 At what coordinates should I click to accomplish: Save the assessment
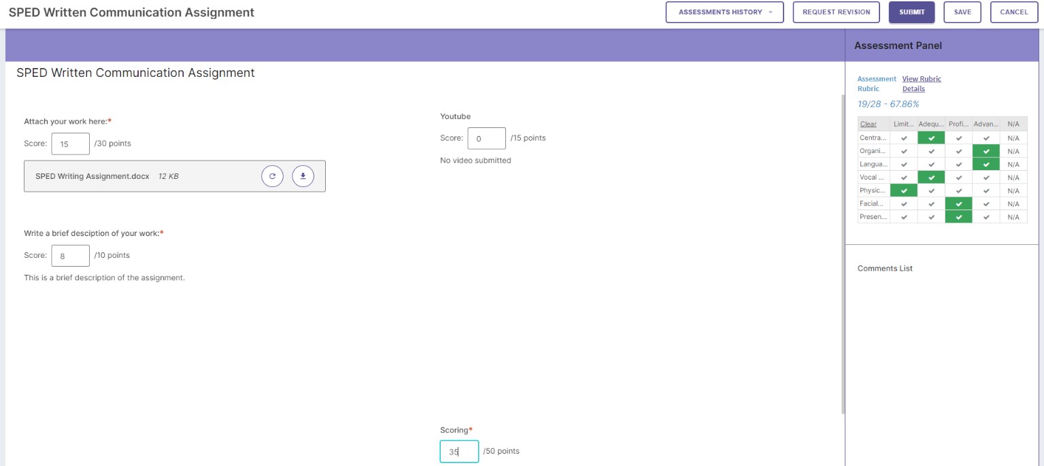coord(962,12)
